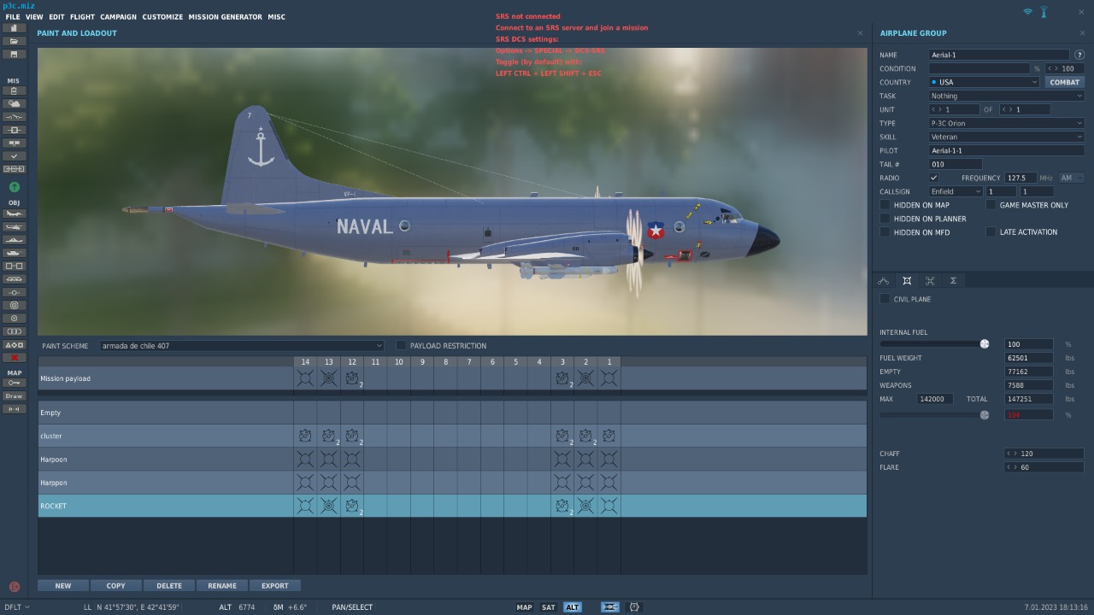
Task: Open the Skill dropdown showing Veteran
Action: (x=1006, y=137)
